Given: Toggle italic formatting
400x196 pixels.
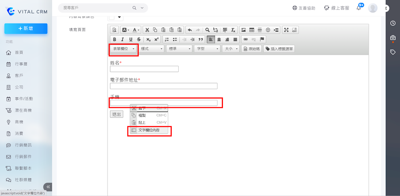Looking at the screenshot, I should (122, 39).
